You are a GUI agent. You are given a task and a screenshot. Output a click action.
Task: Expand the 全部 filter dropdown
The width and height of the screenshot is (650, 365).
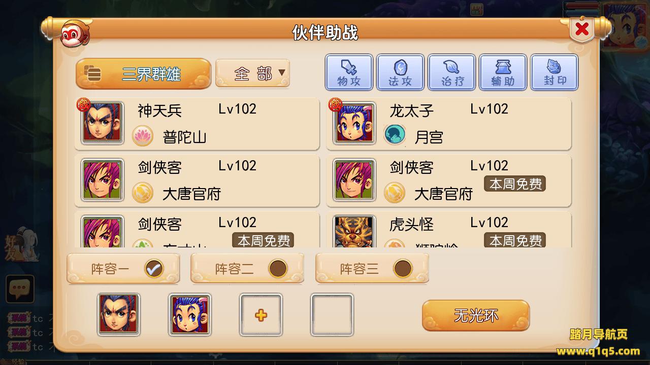click(253, 74)
